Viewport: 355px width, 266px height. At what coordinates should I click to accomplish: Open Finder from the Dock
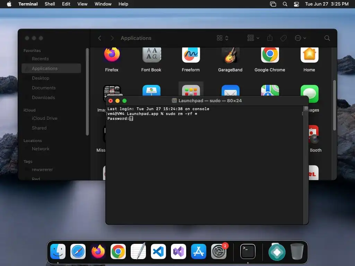[x=58, y=251]
